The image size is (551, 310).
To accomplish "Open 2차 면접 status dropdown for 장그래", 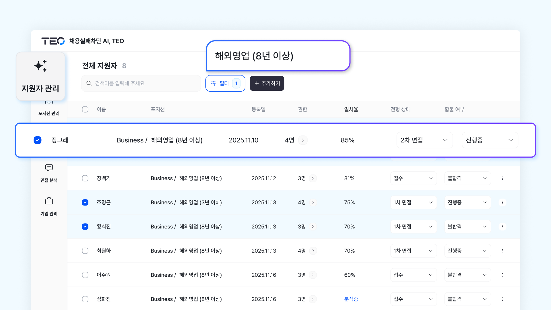I will coord(424,140).
